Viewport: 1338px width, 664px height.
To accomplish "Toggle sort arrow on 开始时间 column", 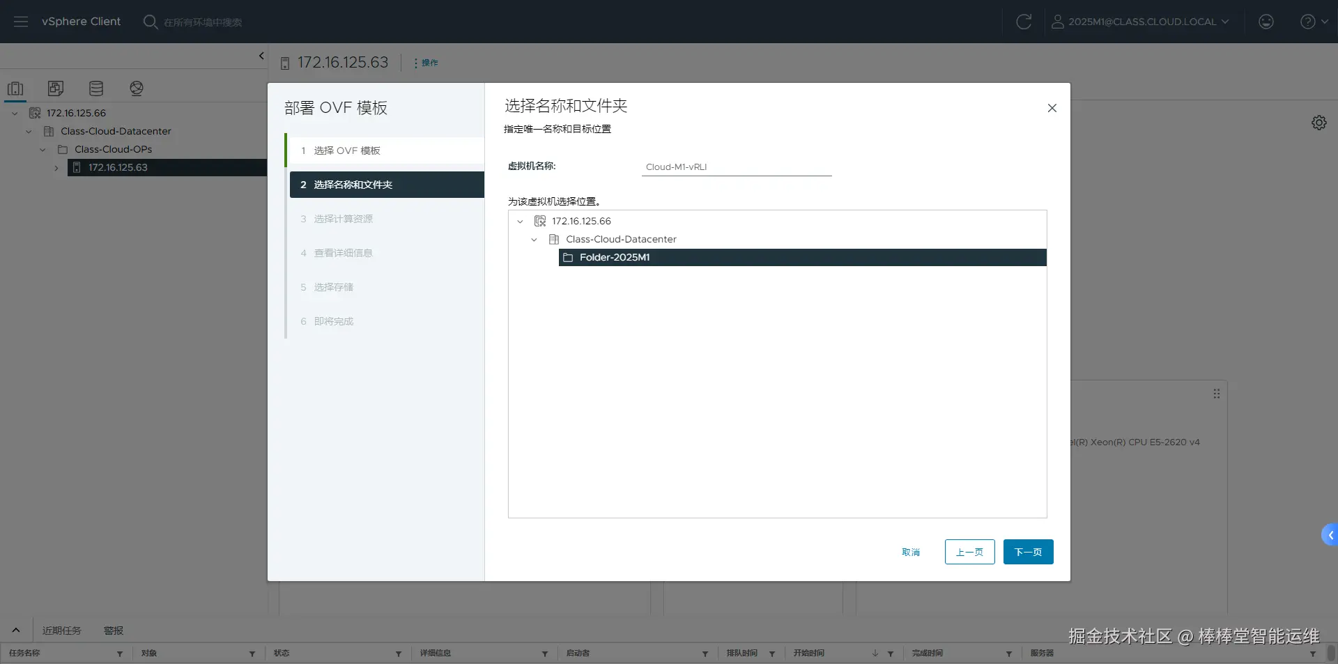I will (x=875, y=654).
